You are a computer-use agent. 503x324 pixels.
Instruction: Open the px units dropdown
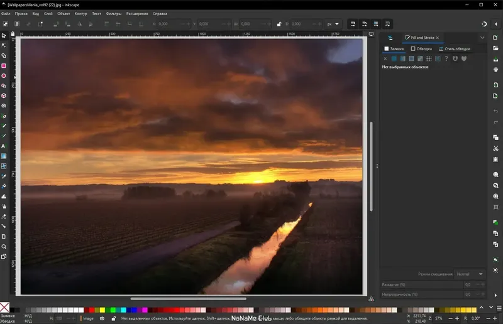pos(333,24)
